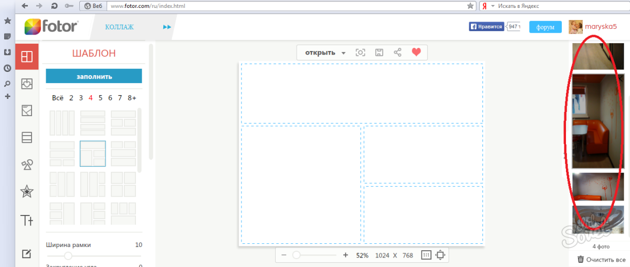Open the Yandex search engine dropdown

(493, 6)
